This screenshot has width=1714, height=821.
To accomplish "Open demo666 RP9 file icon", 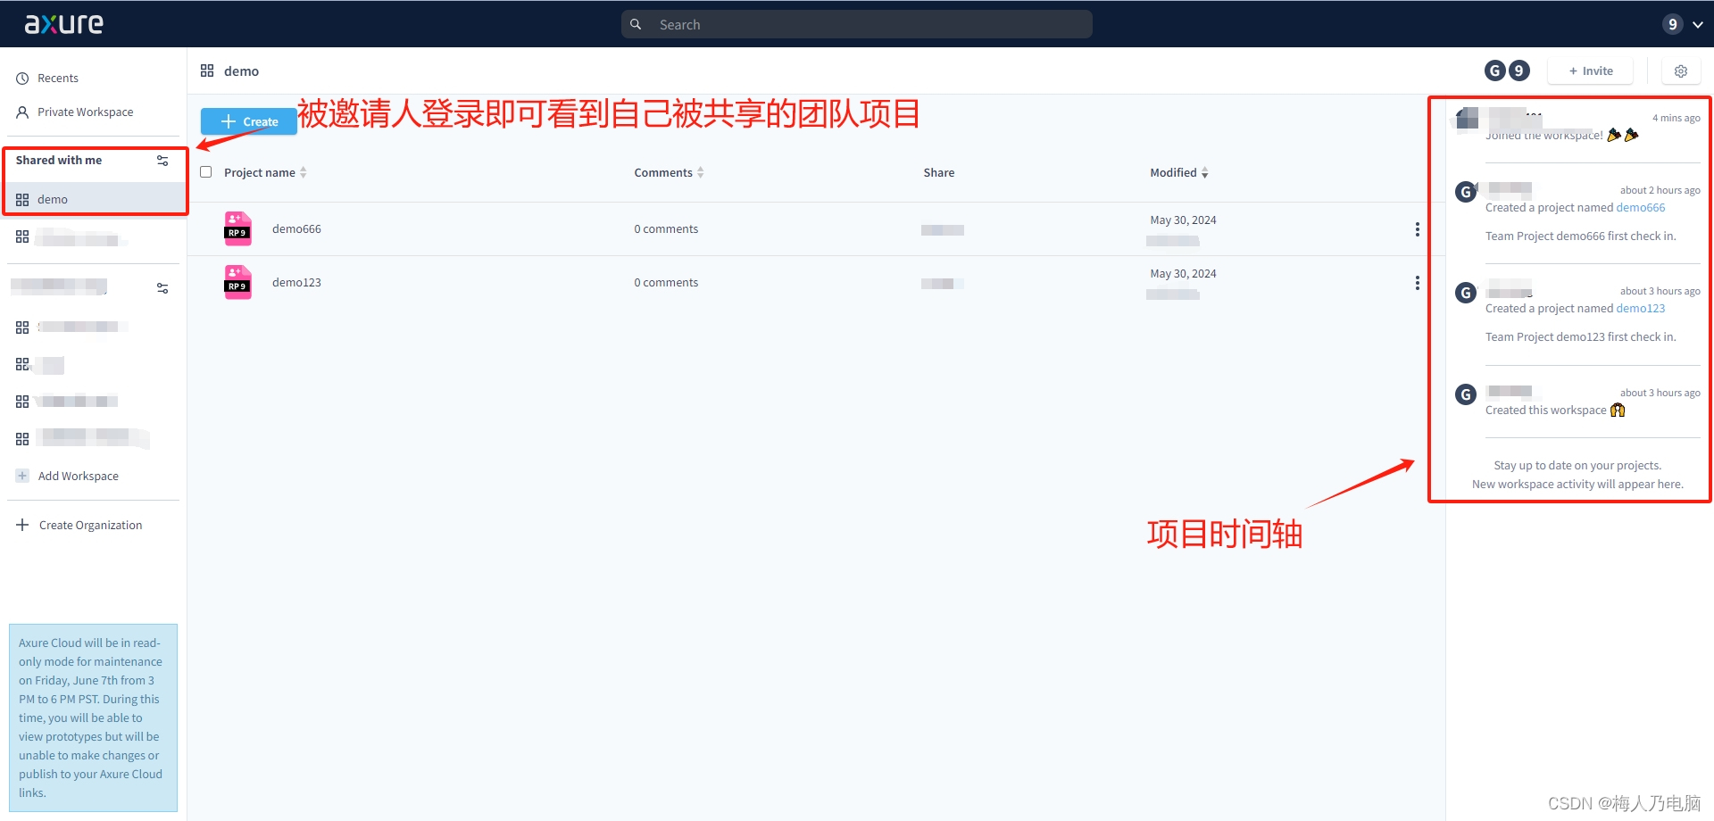I will pyautogui.click(x=237, y=228).
